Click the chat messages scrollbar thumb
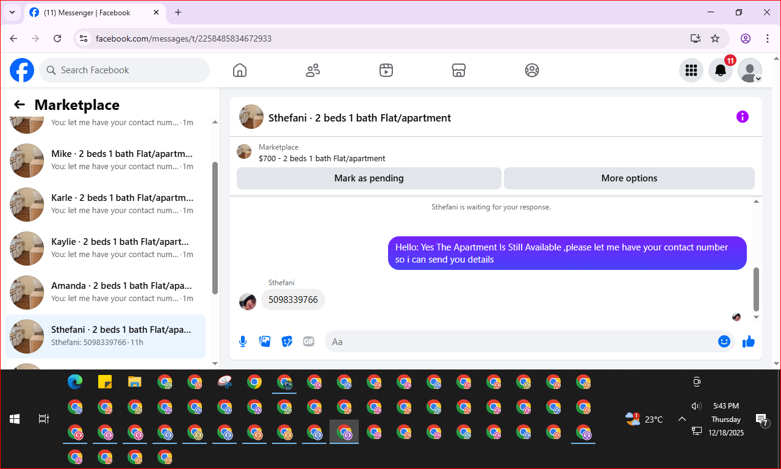Image resolution: width=781 pixels, height=469 pixels. (757, 289)
